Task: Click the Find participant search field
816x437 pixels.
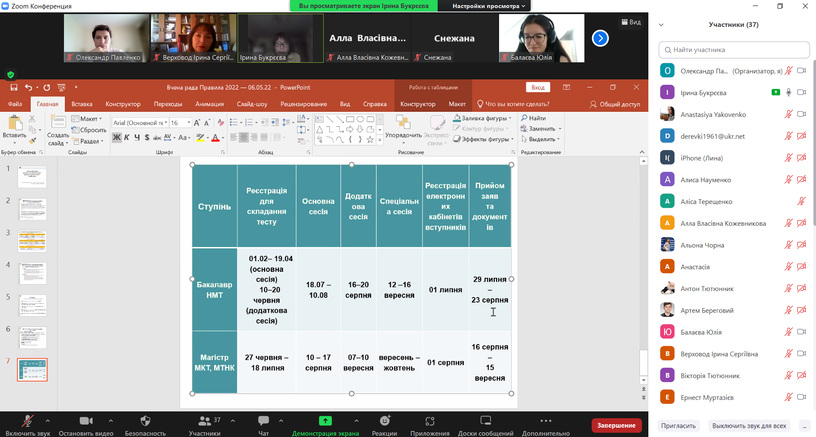Action: click(x=734, y=50)
